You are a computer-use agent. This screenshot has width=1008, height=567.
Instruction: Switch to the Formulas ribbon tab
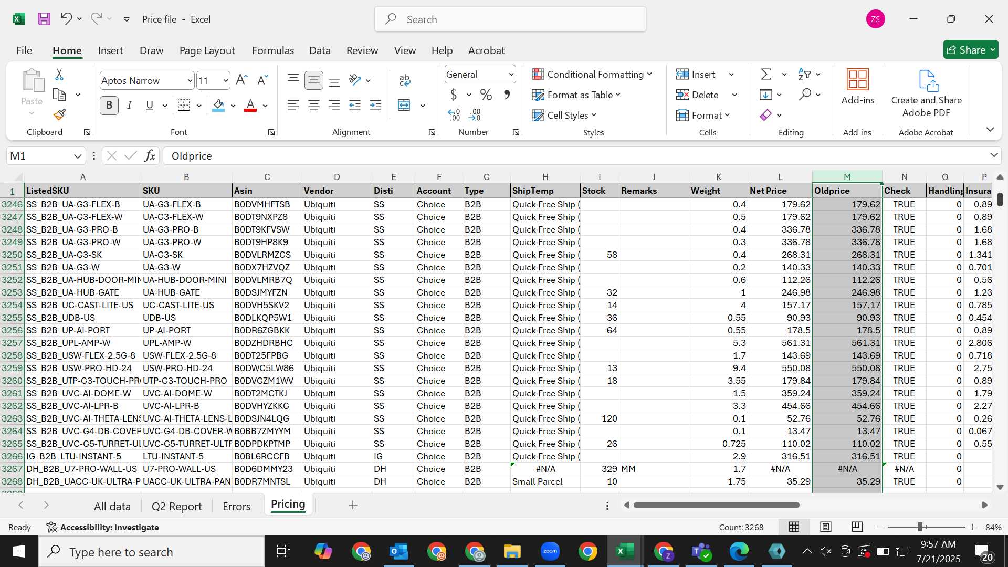tap(273, 50)
